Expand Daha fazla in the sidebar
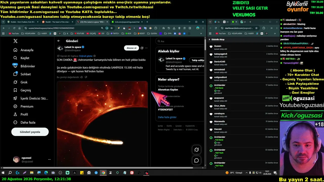Image resolution: width=324 pixels, height=182 pixels. [24, 122]
